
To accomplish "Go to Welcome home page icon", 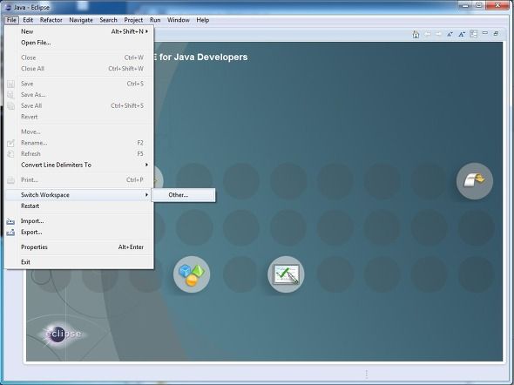I will pyautogui.click(x=416, y=34).
